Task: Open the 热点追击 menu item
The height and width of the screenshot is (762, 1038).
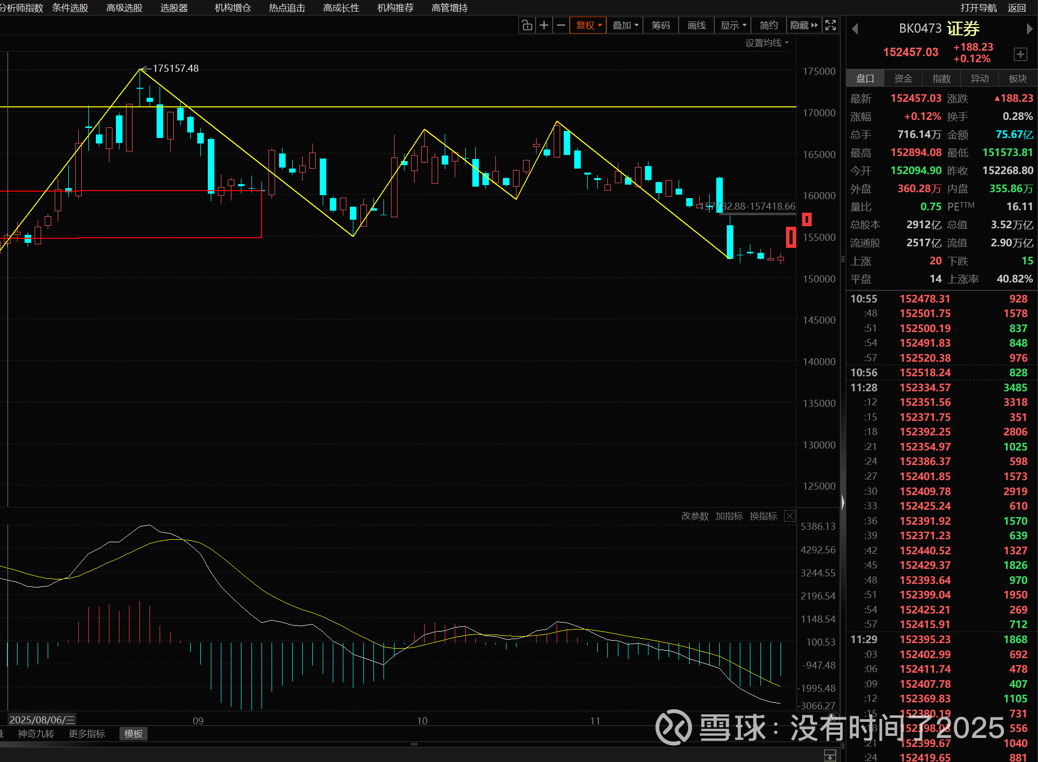Action: (287, 8)
